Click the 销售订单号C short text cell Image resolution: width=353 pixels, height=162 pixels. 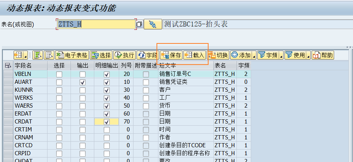(186, 74)
